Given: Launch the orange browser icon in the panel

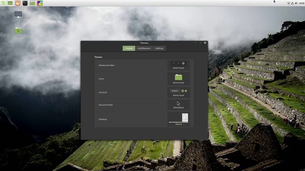Looking at the screenshot, I should click(x=18, y=3).
